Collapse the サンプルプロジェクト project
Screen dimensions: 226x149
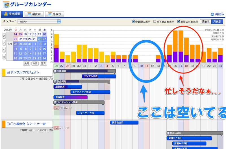(8, 73)
